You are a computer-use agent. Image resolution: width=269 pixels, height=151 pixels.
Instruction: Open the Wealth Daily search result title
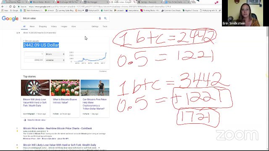(60, 145)
